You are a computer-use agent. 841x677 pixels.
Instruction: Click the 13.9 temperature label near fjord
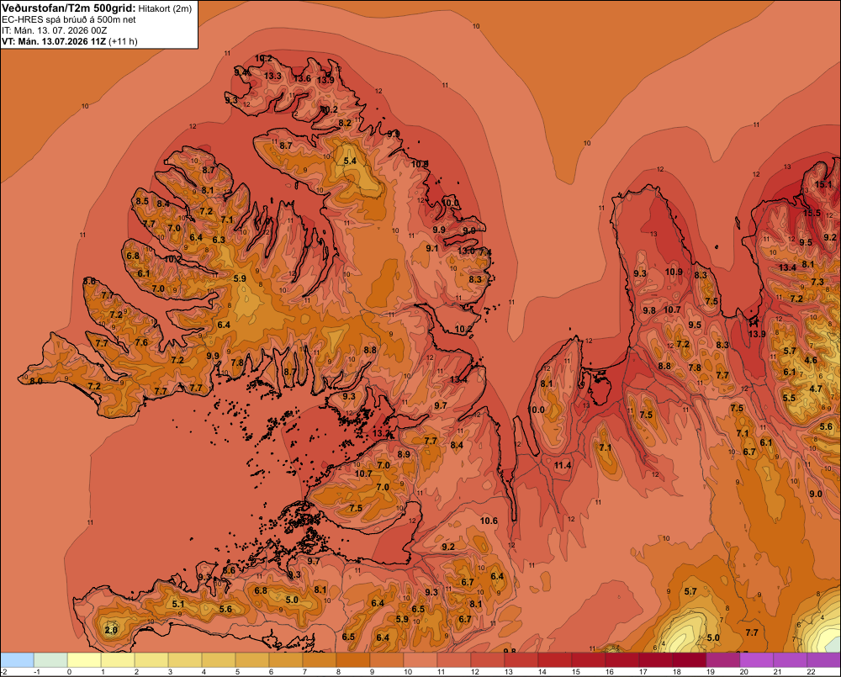757,334
